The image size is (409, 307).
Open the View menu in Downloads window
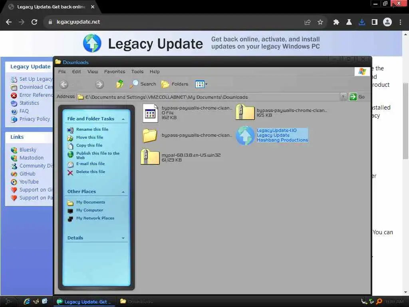pyautogui.click(x=93, y=72)
